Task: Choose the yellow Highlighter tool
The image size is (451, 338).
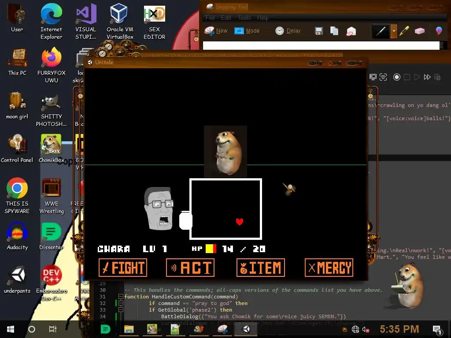Action: tap(404, 30)
